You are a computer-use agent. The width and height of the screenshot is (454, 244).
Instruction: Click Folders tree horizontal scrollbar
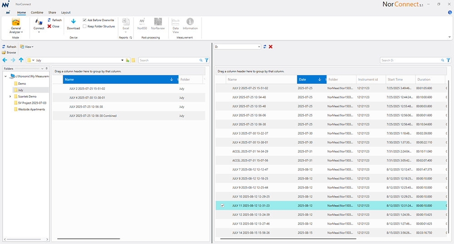[x=24, y=239]
